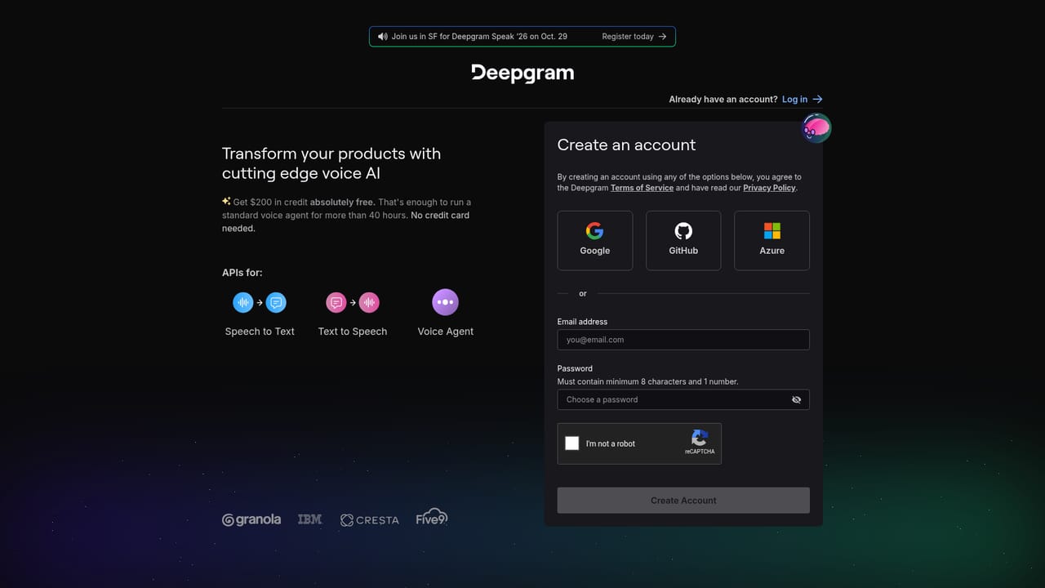Open the Privacy Policy link
The image size is (1045, 588).
[x=769, y=188]
